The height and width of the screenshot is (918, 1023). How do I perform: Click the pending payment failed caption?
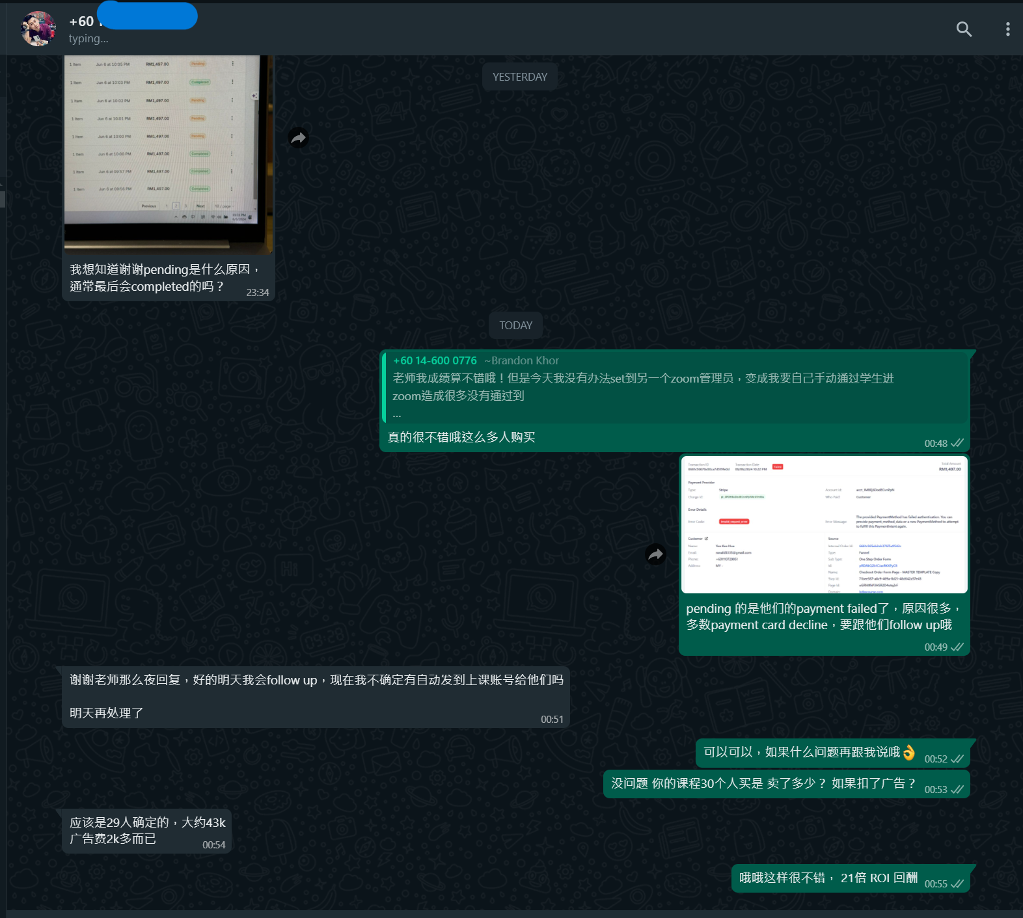pos(823,617)
